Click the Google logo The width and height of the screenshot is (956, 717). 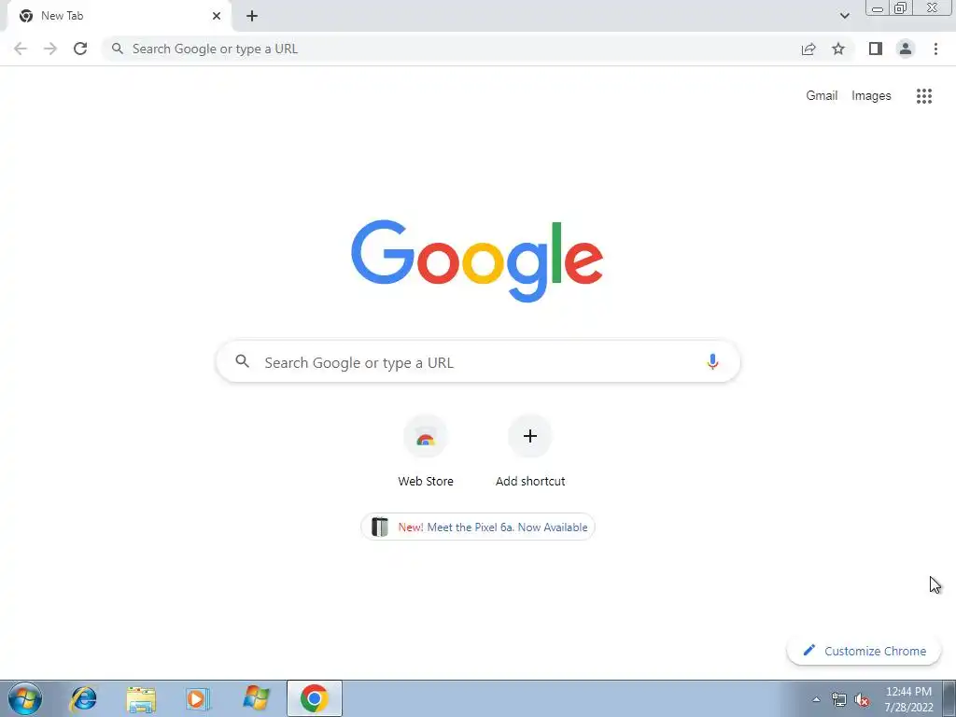point(477,261)
